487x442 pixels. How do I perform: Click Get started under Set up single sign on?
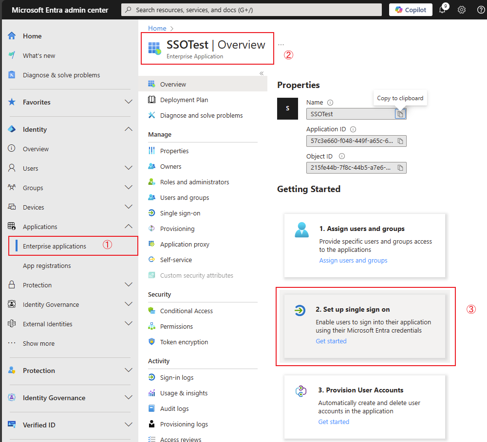pos(331,341)
